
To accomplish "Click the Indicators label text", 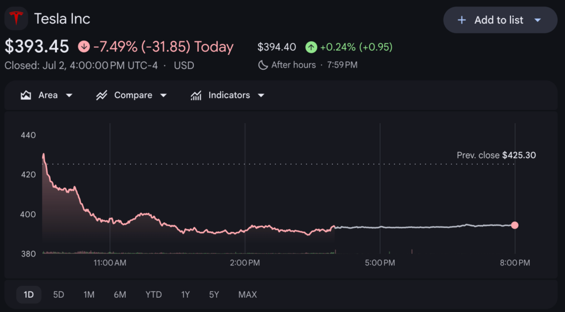I will (x=229, y=95).
